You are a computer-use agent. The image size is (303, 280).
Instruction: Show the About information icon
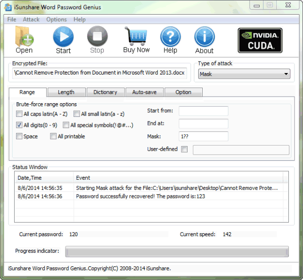[x=204, y=40]
